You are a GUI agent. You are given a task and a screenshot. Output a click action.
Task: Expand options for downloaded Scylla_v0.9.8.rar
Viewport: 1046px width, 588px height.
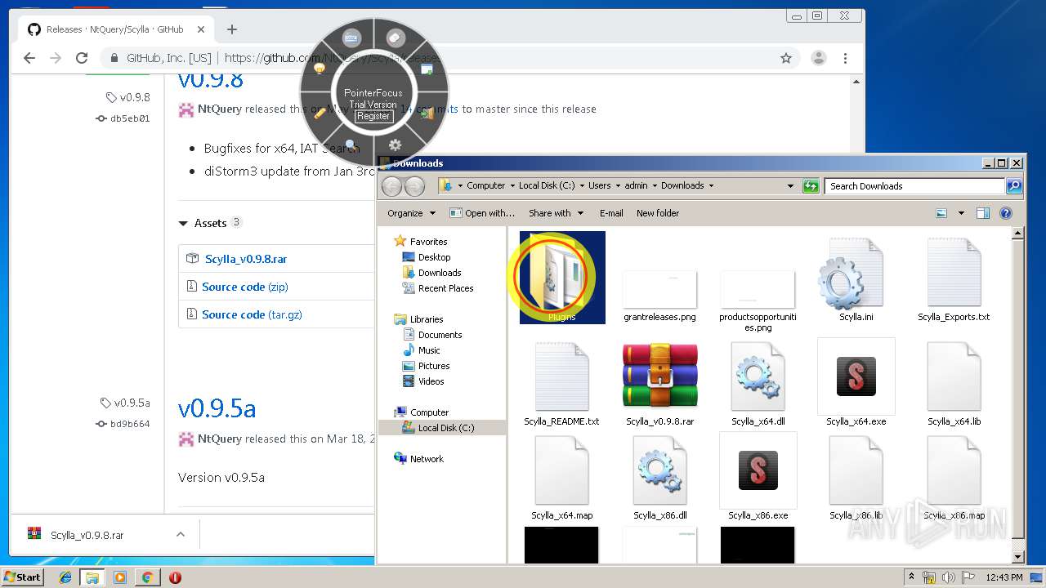pyautogui.click(x=180, y=535)
